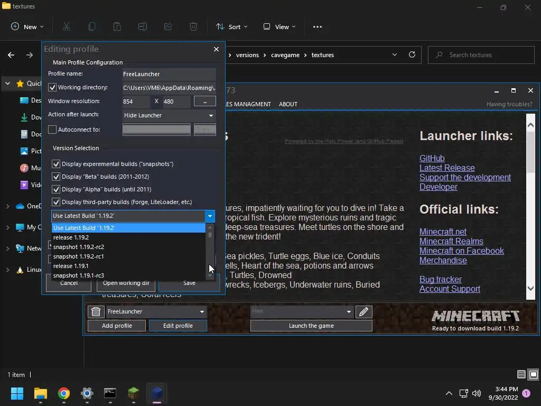Open the See more ellipsis menu in Explorer
This screenshot has height=406, width=541.
point(318,26)
